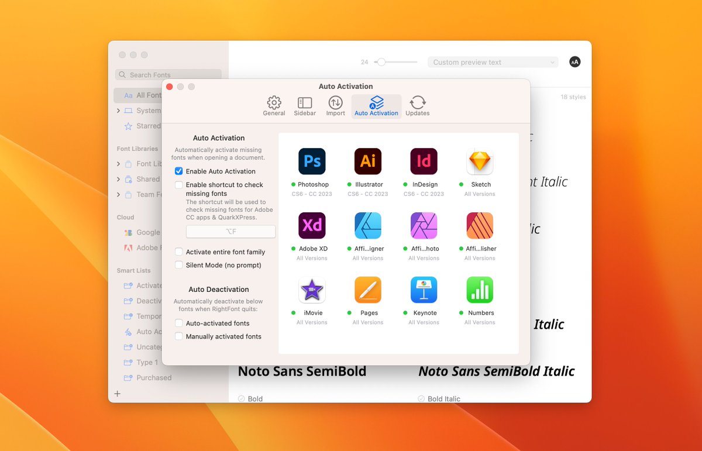The width and height of the screenshot is (702, 451).
Task: Expand the Font Library tree item
Action: [118, 164]
